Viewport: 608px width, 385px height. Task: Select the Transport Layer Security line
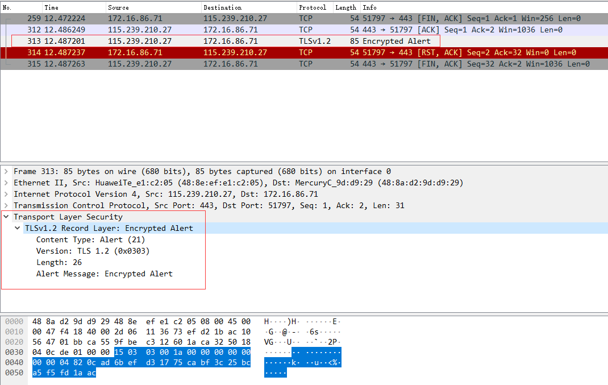68,217
